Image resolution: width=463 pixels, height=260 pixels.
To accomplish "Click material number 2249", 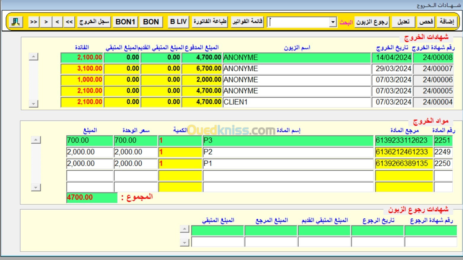I will (x=443, y=152).
